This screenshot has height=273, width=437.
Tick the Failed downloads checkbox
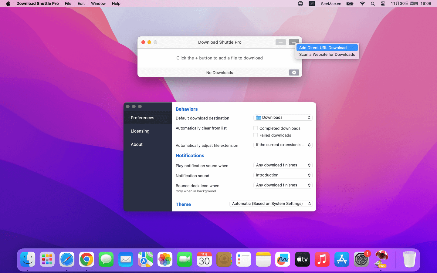[x=256, y=135]
